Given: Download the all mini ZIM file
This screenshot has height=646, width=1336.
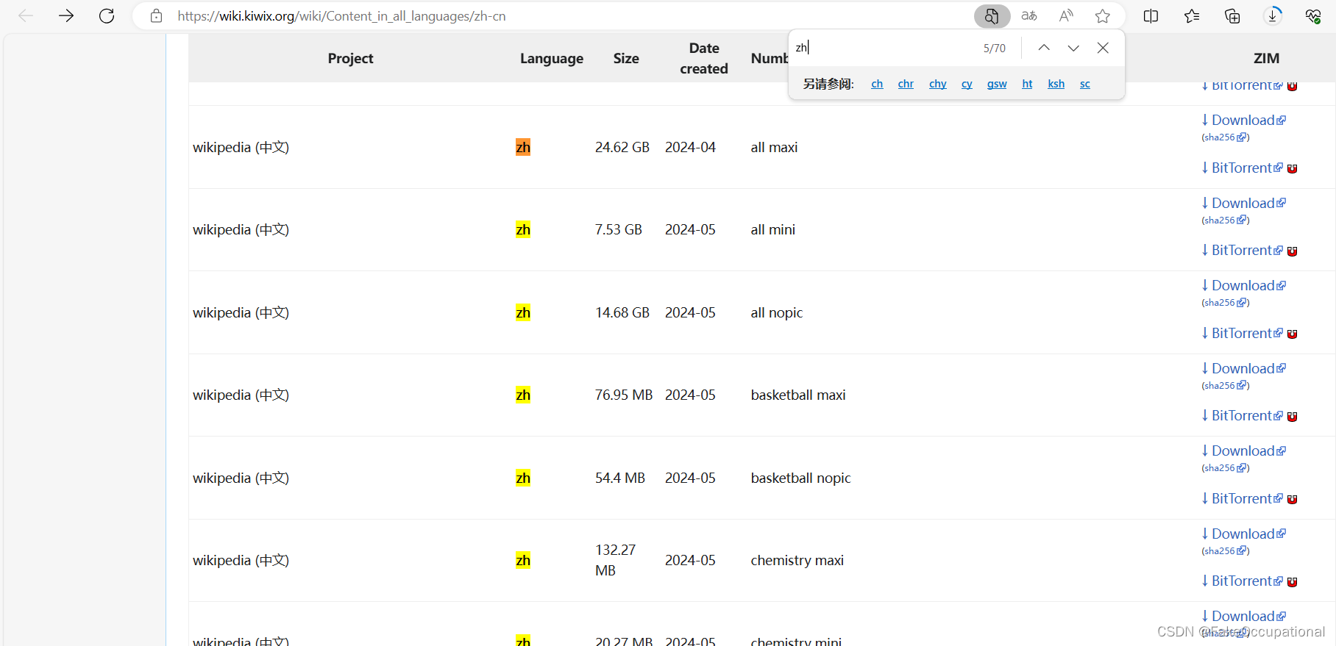Looking at the screenshot, I should (1243, 203).
